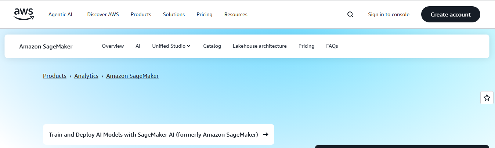Go to the AI tab
Screen dimensions: 495x148
point(138,46)
